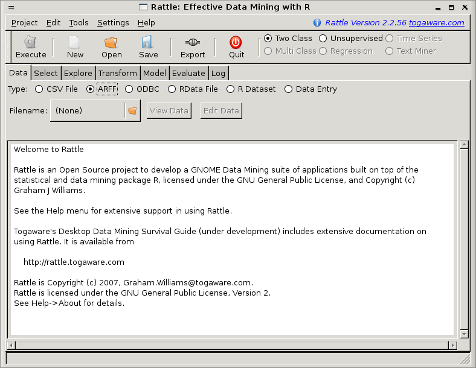Open the Settings menu
Screen dimensions: 476x368
(x=113, y=23)
